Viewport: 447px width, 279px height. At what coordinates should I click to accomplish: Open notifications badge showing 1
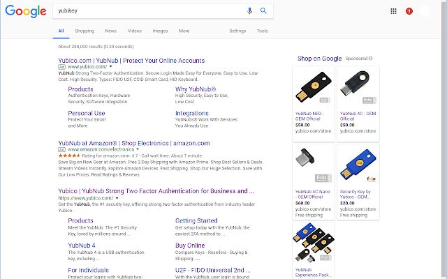[x=409, y=11]
